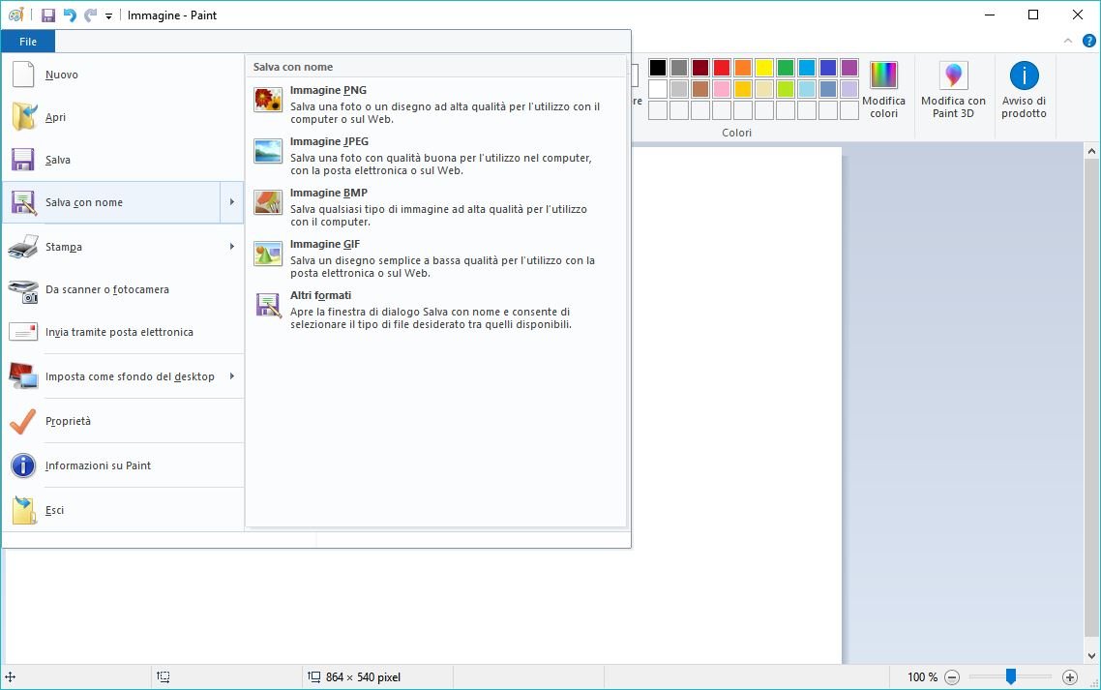This screenshot has width=1101, height=690.
Task: Open Proprietà with the checkmark icon
Action: coord(24,421)
